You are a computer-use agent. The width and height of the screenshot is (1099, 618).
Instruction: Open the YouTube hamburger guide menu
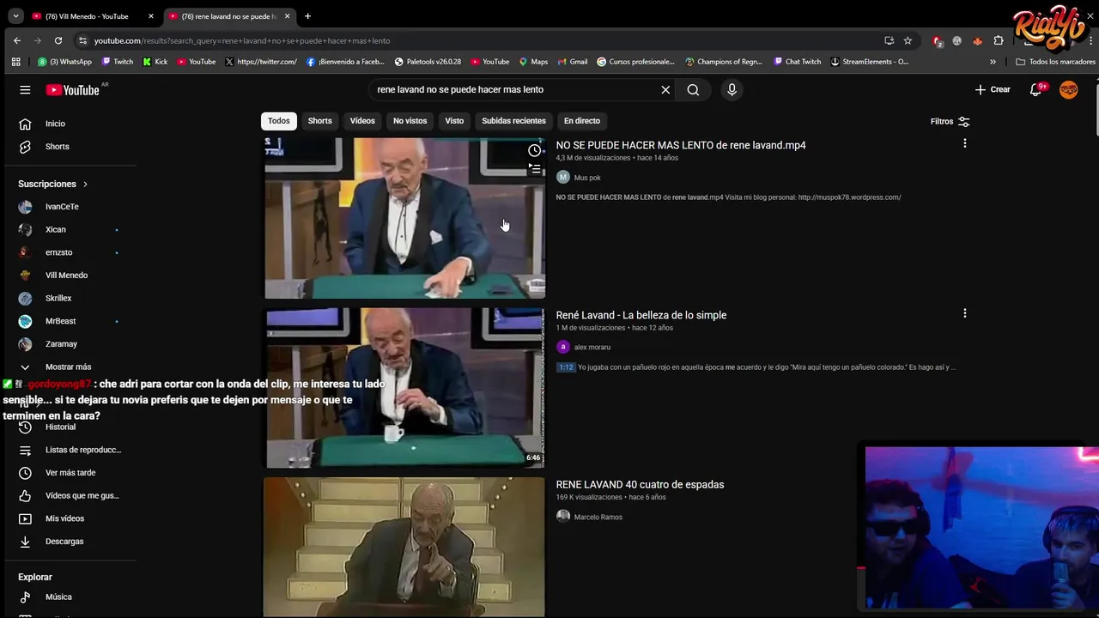tap(25, 89)
